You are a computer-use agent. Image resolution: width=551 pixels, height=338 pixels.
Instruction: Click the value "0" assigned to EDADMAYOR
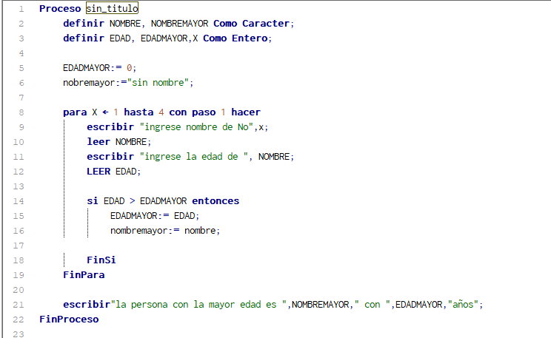tap(130, 68)
